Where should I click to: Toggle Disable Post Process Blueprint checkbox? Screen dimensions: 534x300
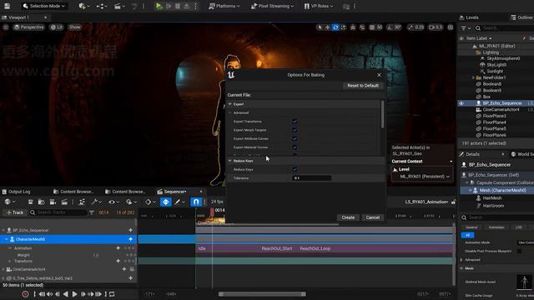pos(519,251)
